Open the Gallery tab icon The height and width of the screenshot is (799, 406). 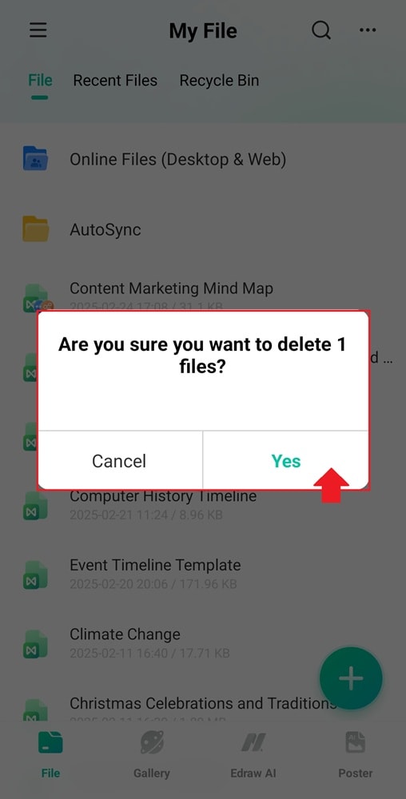pyautogui.click(x=152, y=742)
